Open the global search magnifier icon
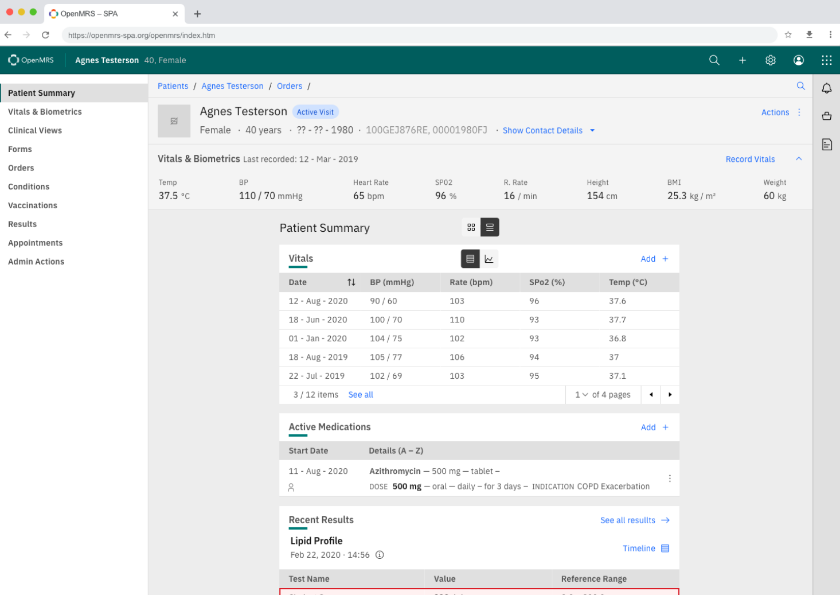 [x=714, y=60]
